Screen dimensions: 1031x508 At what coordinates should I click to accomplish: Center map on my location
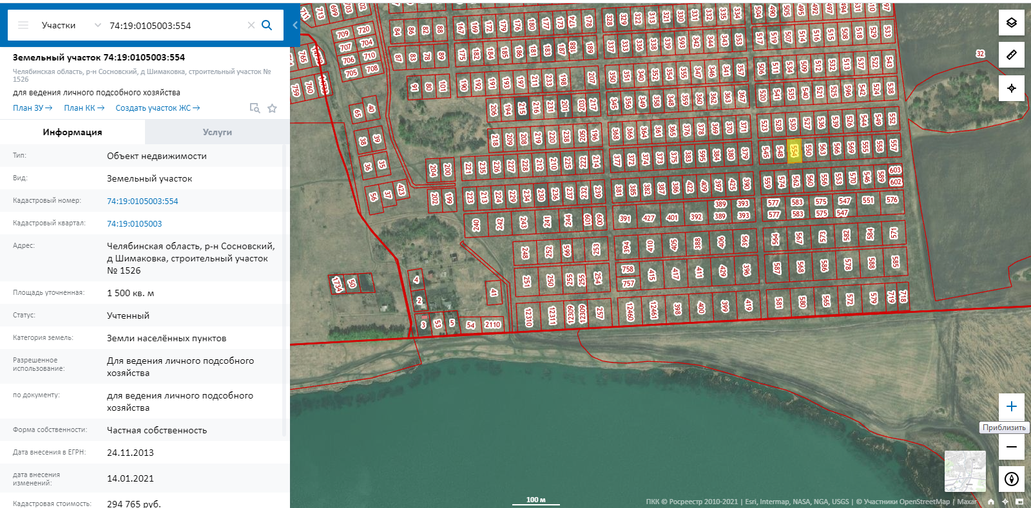point(1012,88)
